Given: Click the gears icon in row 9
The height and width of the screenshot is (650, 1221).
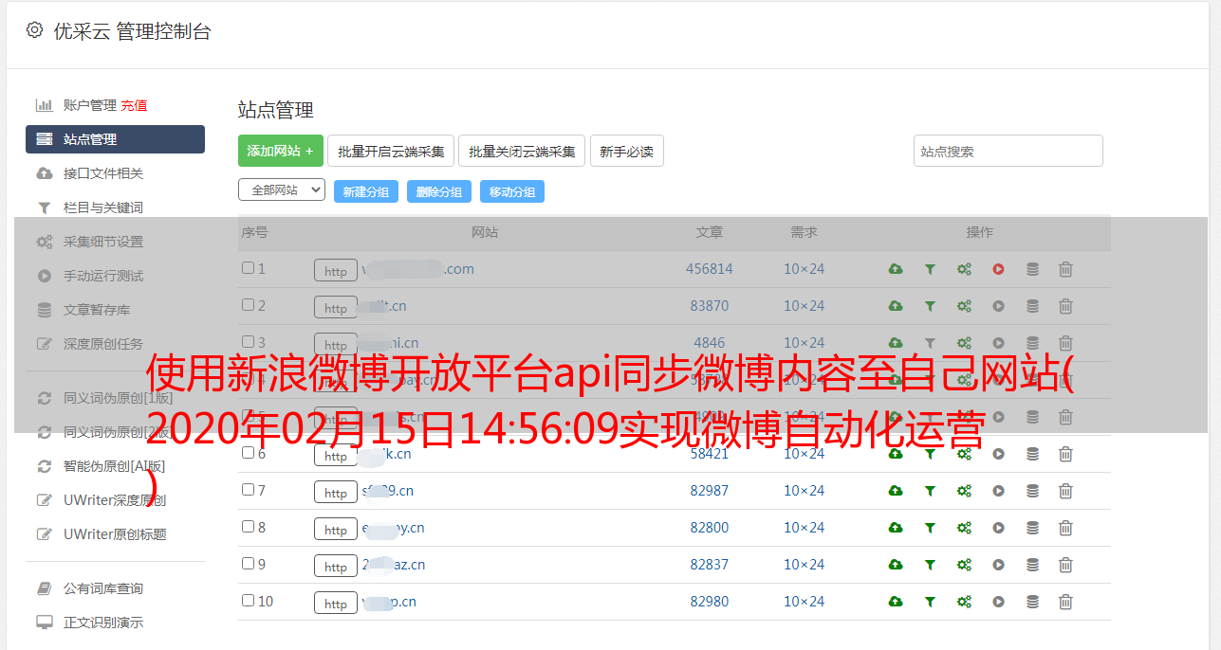Looking at the screenshot, I should (964, 565).
